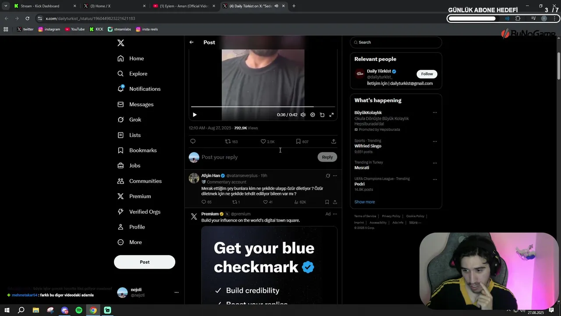561x316 pixels.
Task: Click the reply icon under the post
Action: [193, 141]
